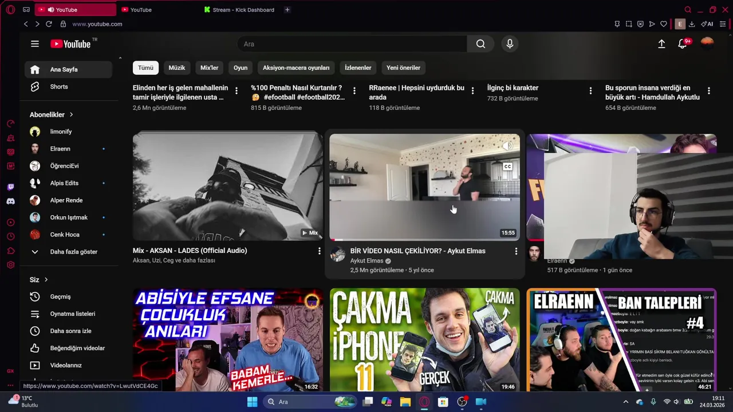The height and width of the screenshot is (412, 733).
Task: Pin tab icon in address bar
Action: (617, 24)
